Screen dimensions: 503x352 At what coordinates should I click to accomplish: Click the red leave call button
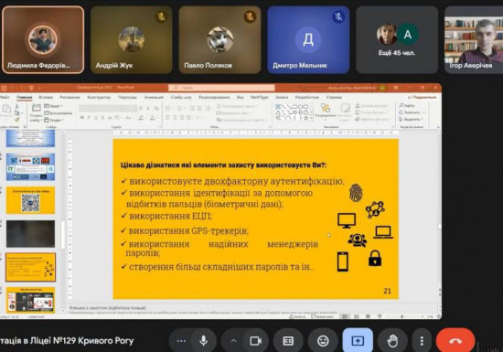pos(455,341)
